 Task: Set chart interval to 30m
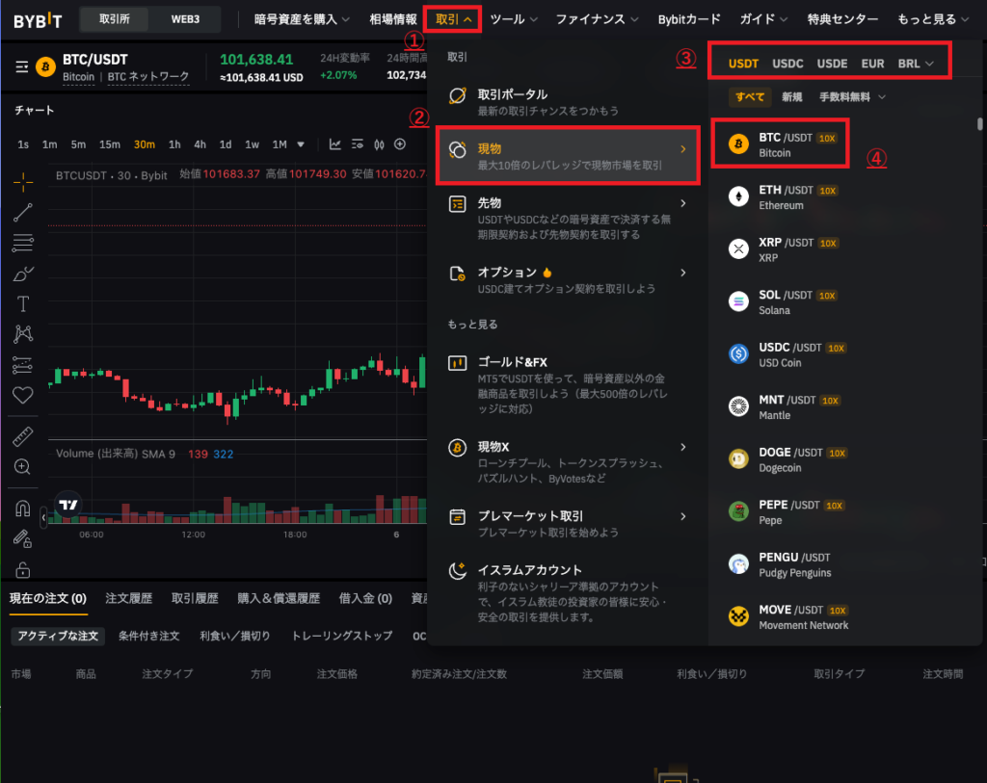point(145,144)
